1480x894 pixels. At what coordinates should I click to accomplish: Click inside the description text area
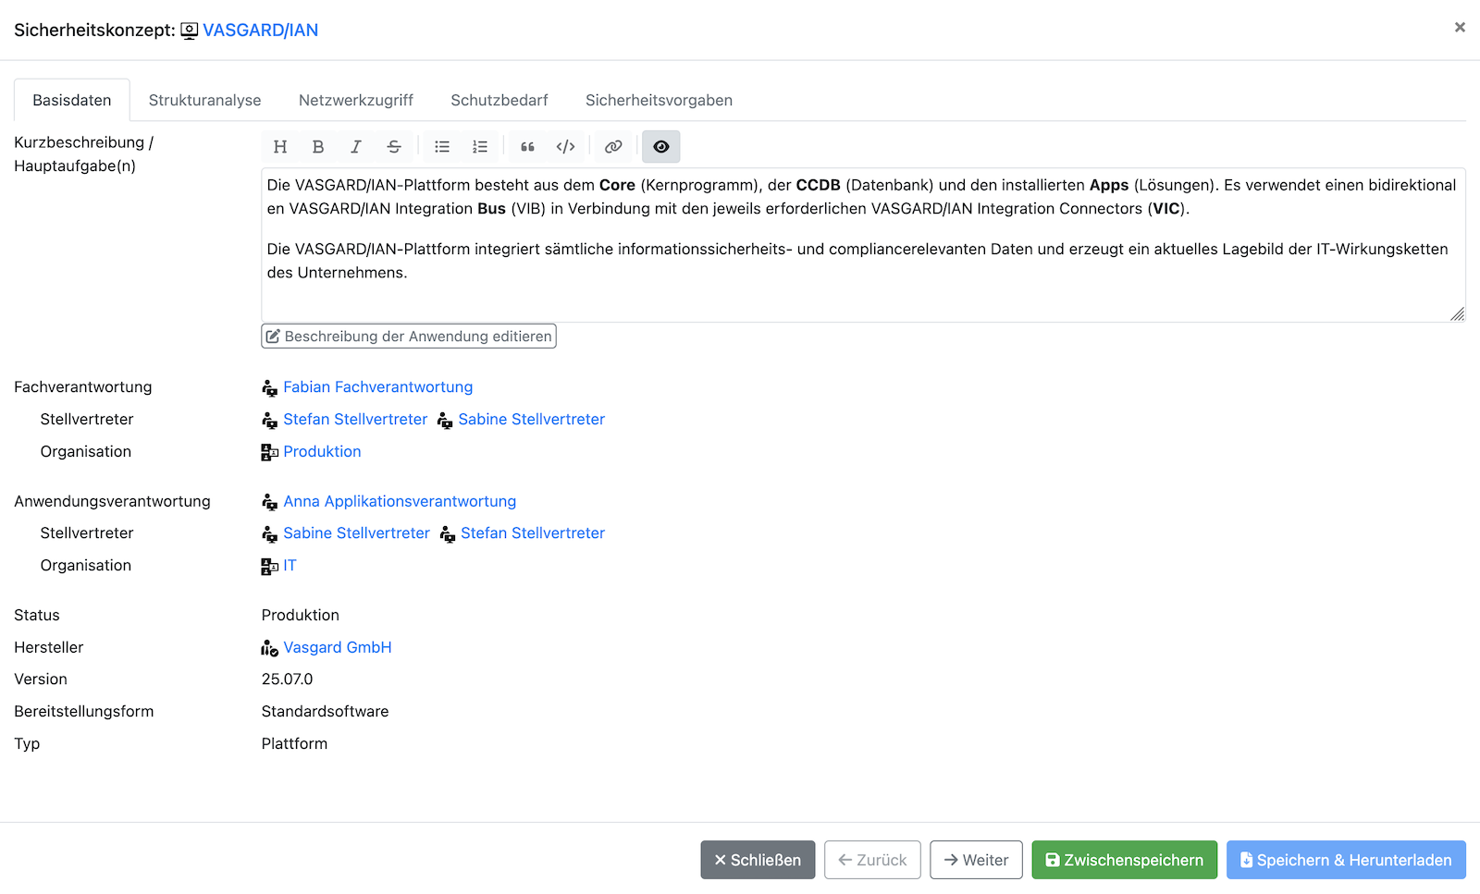(x=860, y=296)
